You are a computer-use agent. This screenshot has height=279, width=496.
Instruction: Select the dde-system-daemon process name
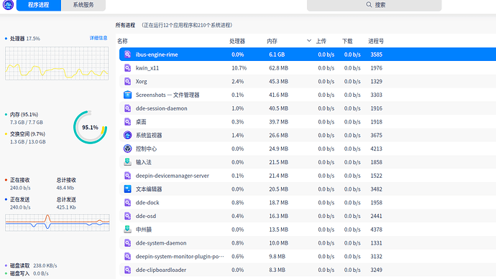pyautogui.click(x=161, y=243)
